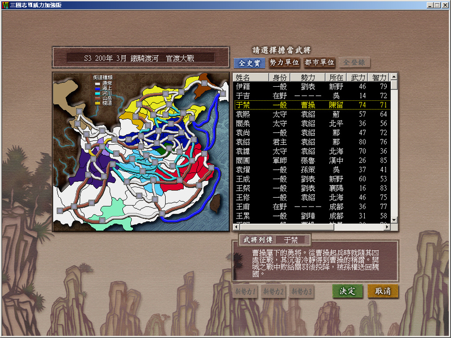Image resolution: width=451 pixels, height=338 pixels.
Task: Select the 全史實 tab
Action: (x=249, y=63)
